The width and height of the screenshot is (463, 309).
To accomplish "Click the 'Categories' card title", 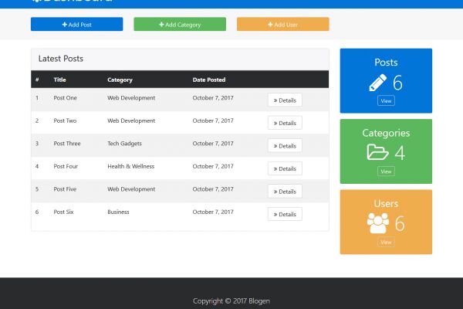I will pyautogui.click(x=386, y=133).
